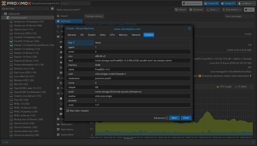Close the Create Virtual Machine dialog
The width and height of the screenshot is (257, 146).
tap(189, 28)
